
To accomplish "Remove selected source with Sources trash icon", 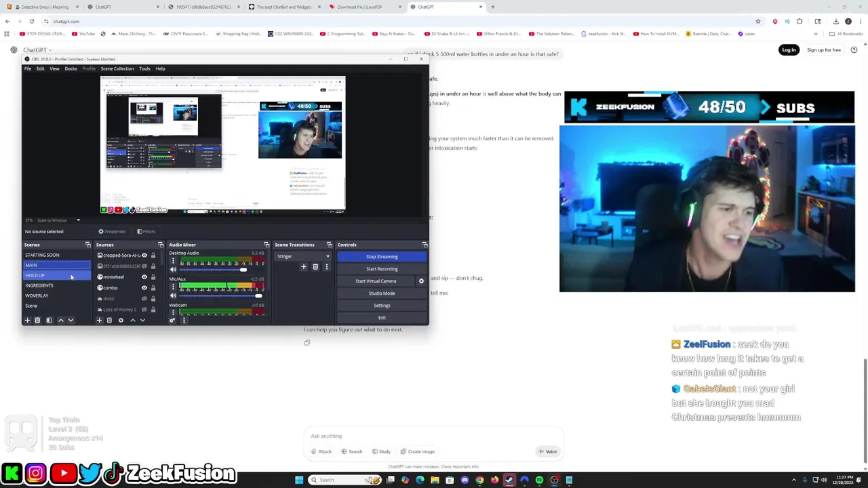I will click(x=109, y=321).
